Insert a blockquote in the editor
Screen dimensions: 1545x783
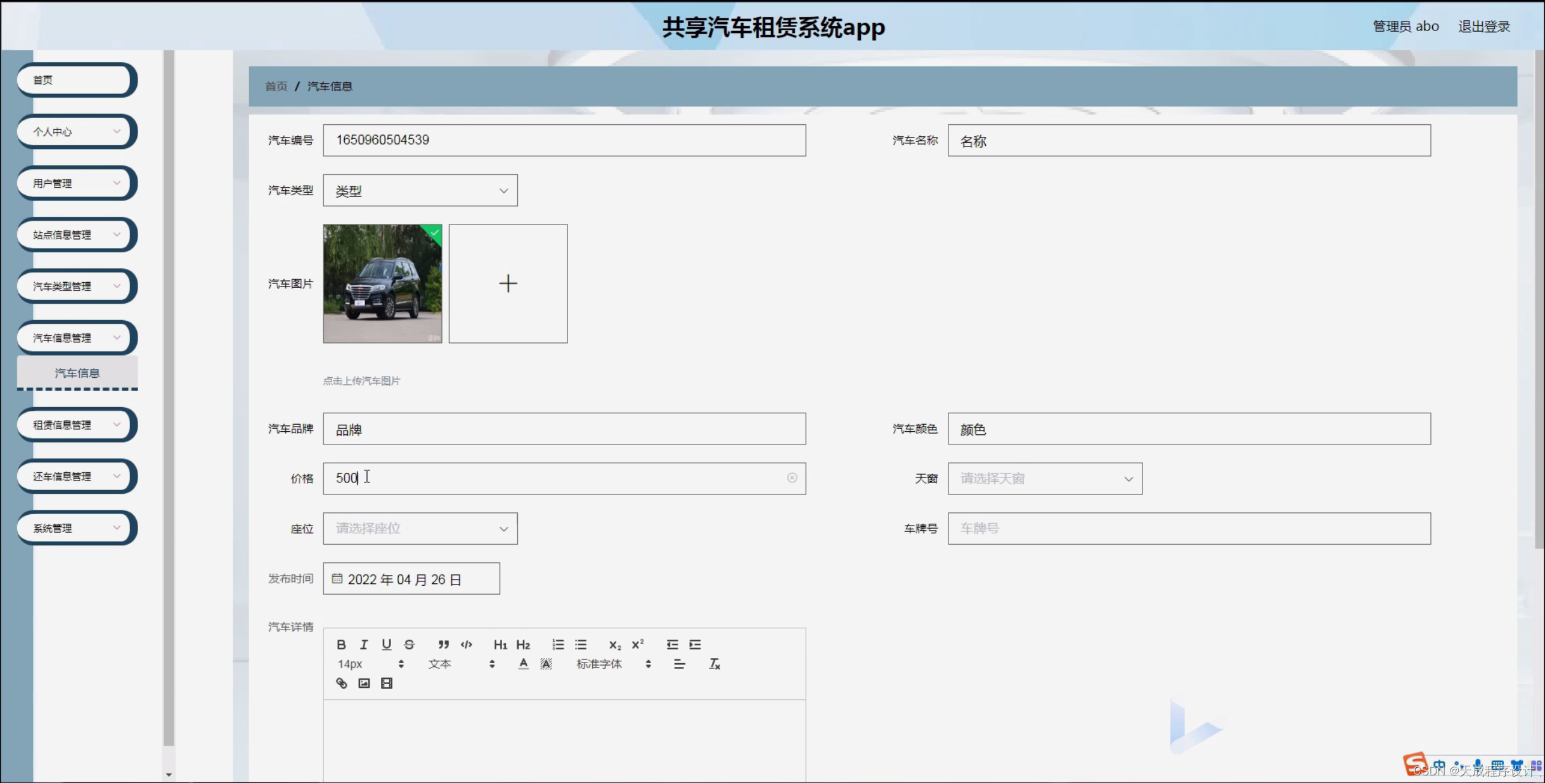coord(443,644)
